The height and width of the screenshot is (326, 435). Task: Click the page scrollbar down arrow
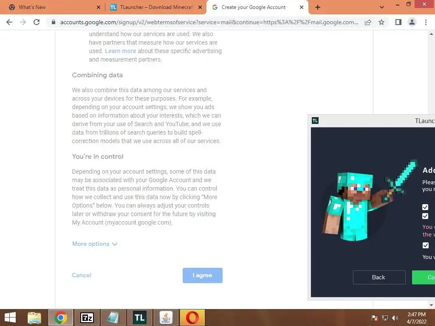tap(431, 305)
